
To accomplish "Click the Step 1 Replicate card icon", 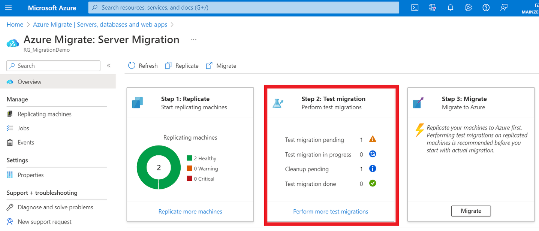I will (x=138, y=103).
